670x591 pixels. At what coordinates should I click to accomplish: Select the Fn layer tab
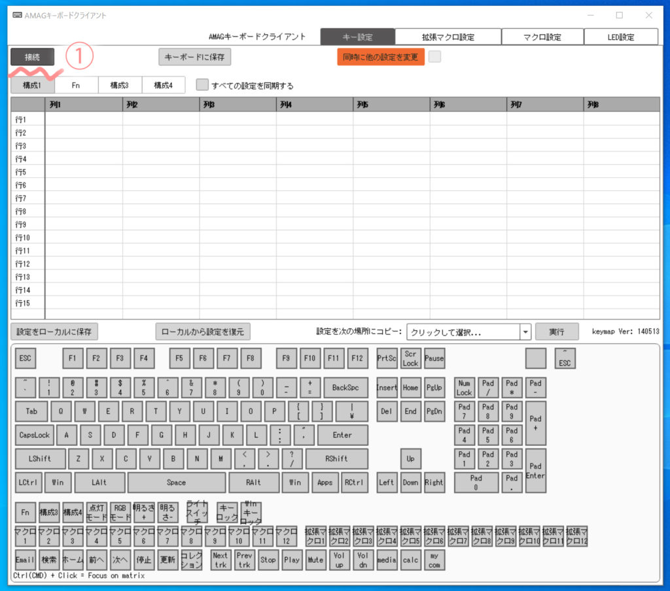point(76,85)
